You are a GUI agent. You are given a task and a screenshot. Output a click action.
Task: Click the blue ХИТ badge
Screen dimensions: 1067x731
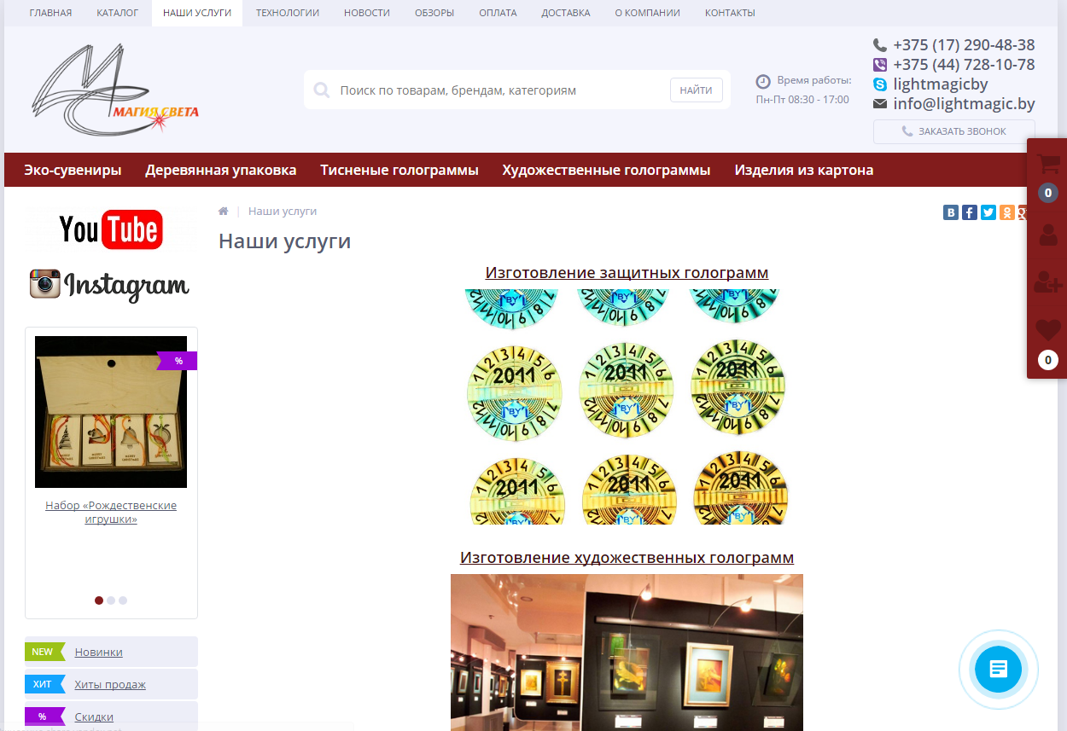pos(44,684)
